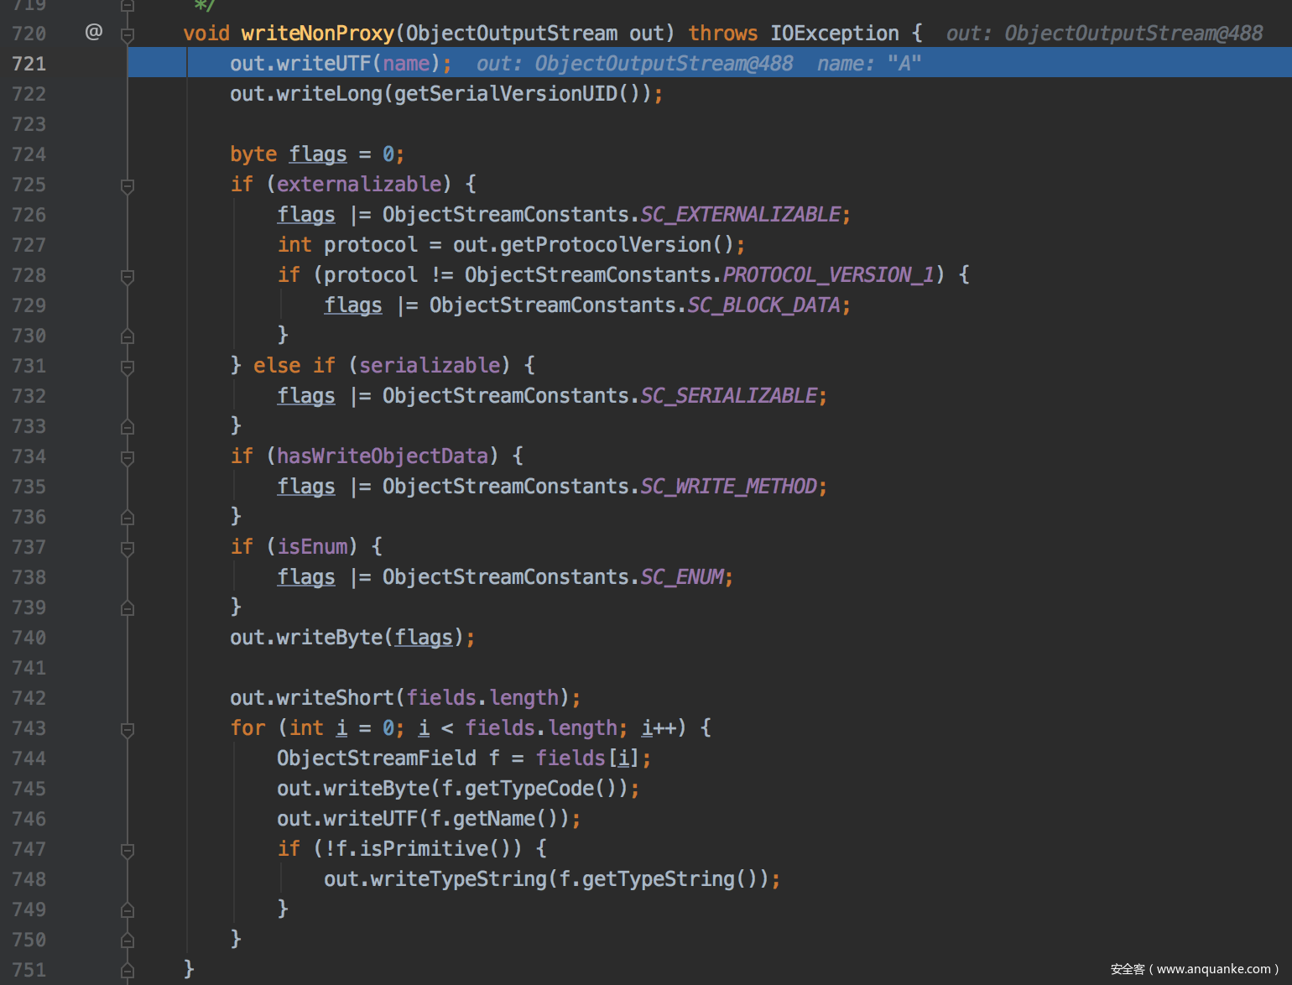
Task: Click the getSerialVersionUID call on line 722
Action: click(x=505, y=94)
